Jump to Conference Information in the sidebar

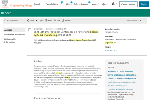(15, 34)
